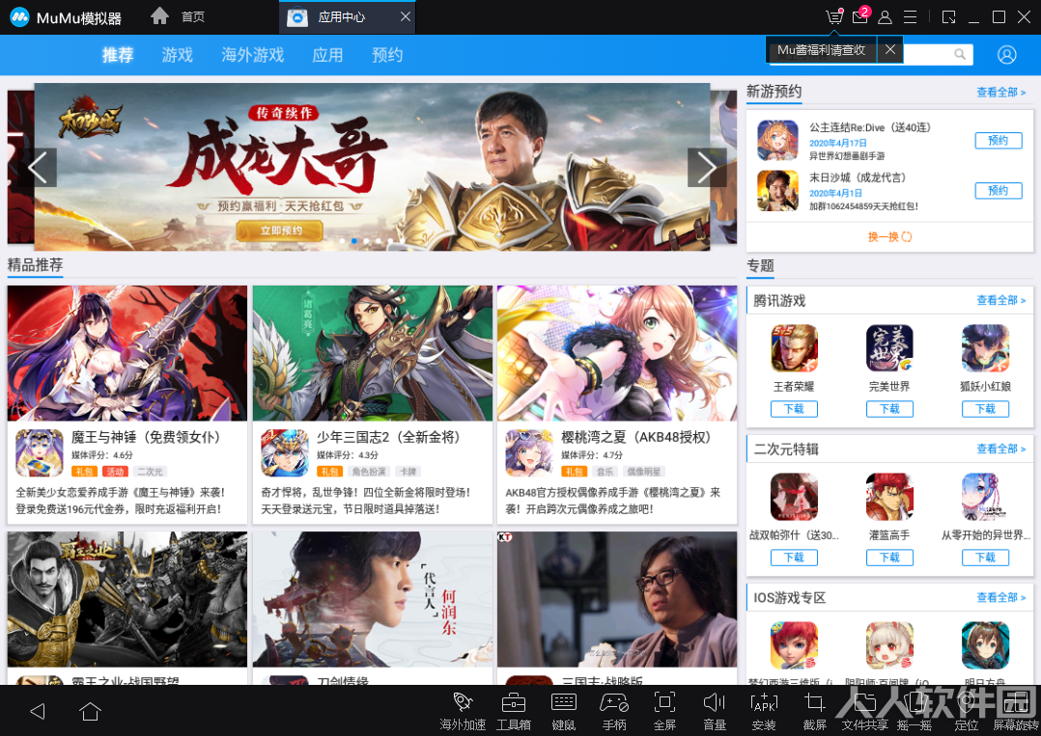Image resolution: width=1041 pixels, height=736 pixels.
Task: Open 手柄 gamepad settings
Action: click(614, 711)
